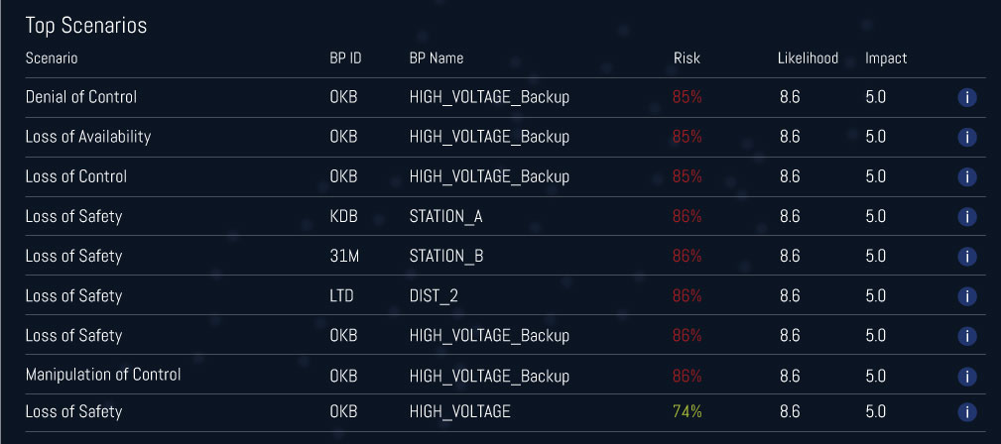Viewport: 1001px width, 444px height.
Task: Sort by the BP Name column header
Action: click(x=436, y=58)
